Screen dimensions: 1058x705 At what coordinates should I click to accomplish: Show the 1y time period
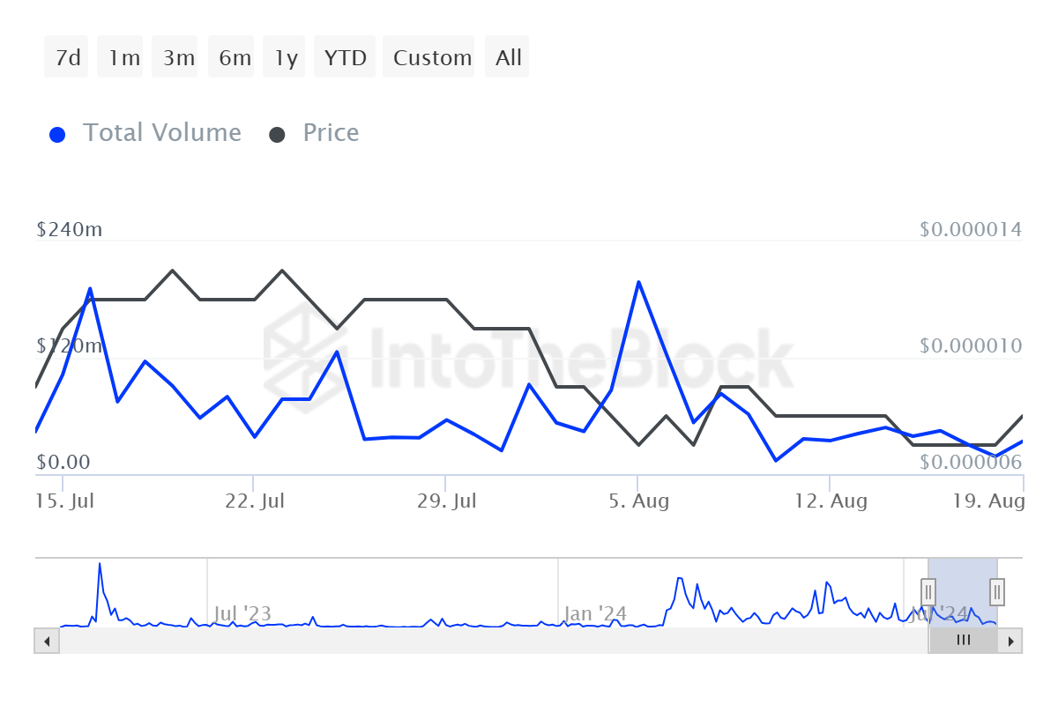(x=286, y=57)
